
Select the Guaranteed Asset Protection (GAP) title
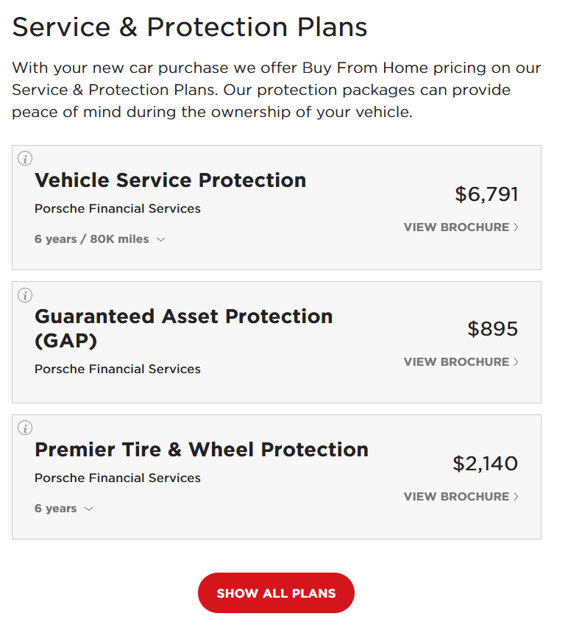tap(184, 328)
